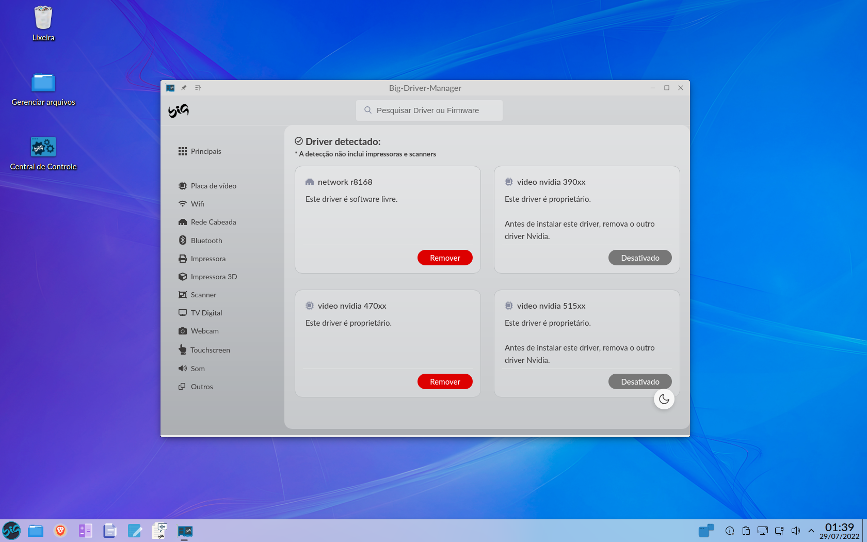Viewport: 867px width, 542px height.
Task: Open Gerenciar arquivos desktop folder
Action: (x=43, y=89)
